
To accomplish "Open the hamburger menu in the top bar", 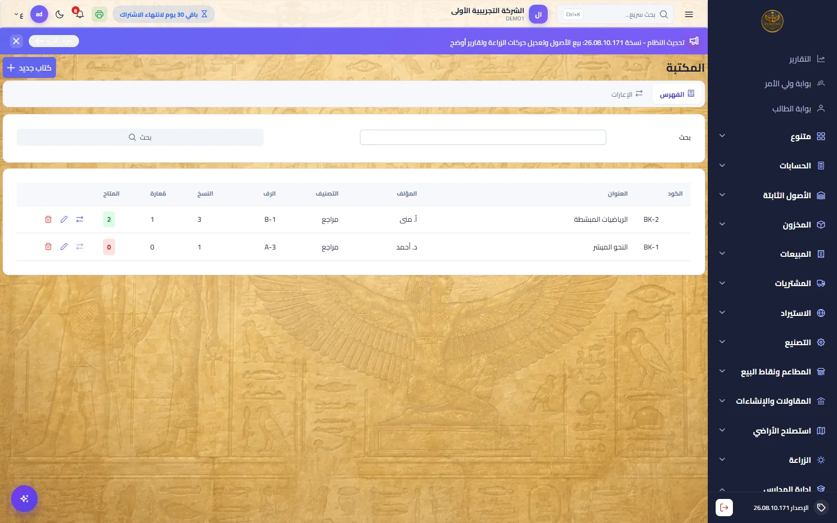I will point(689,15).
